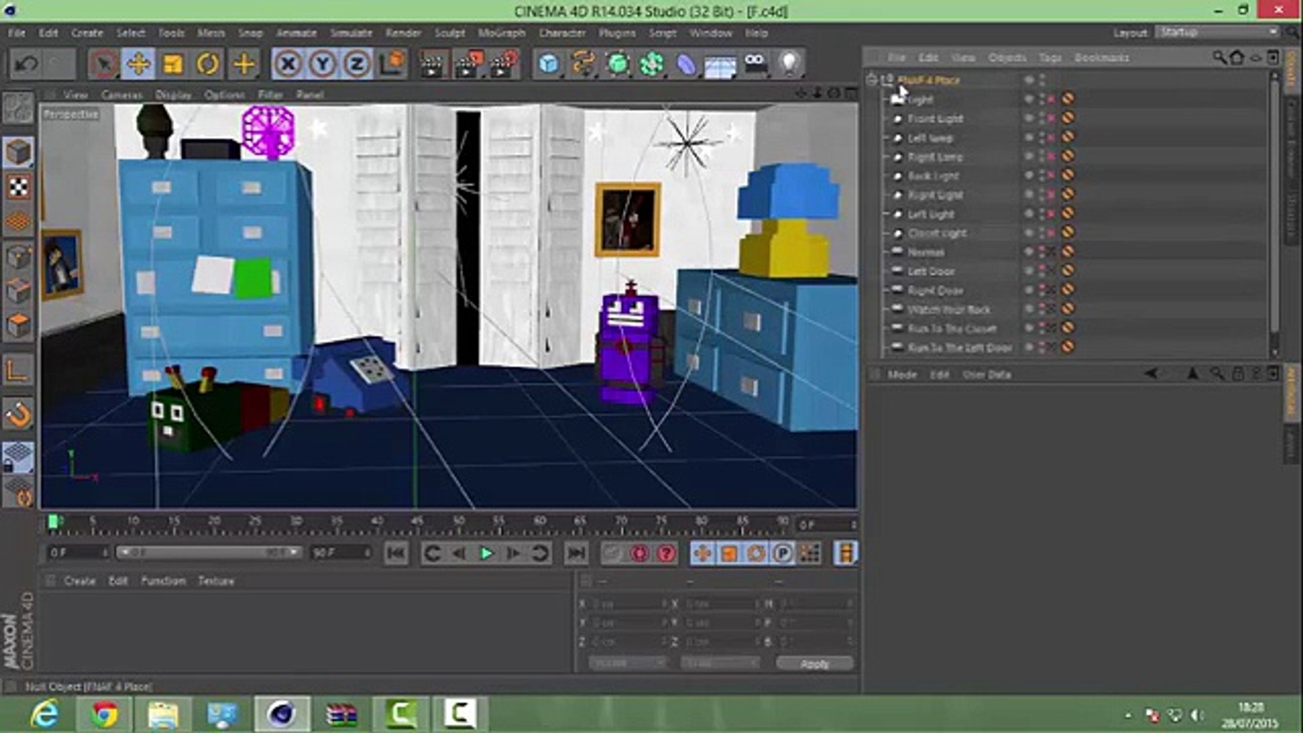The width and height of the screenshot is (1303, 733).
Task: Collapse the FNAF 4 Place null tree
Action: (872, 80)
